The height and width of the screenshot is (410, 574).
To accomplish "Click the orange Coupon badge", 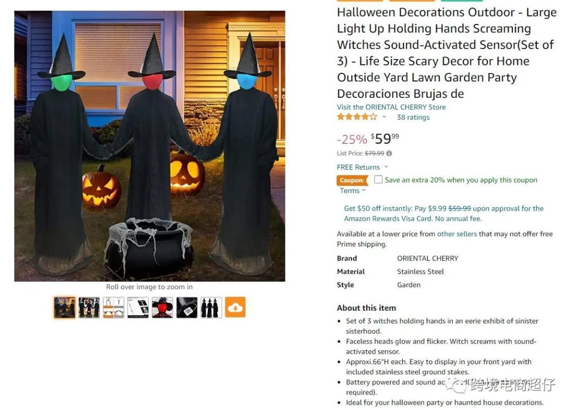I will (352, 180).
